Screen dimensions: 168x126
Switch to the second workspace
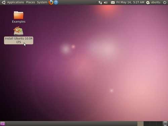pyautogui.click(x=147, y=124)
